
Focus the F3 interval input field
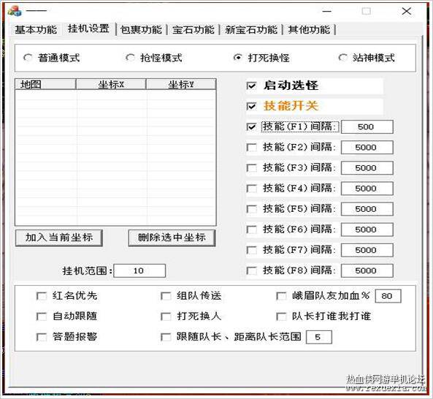pos(367,168)
